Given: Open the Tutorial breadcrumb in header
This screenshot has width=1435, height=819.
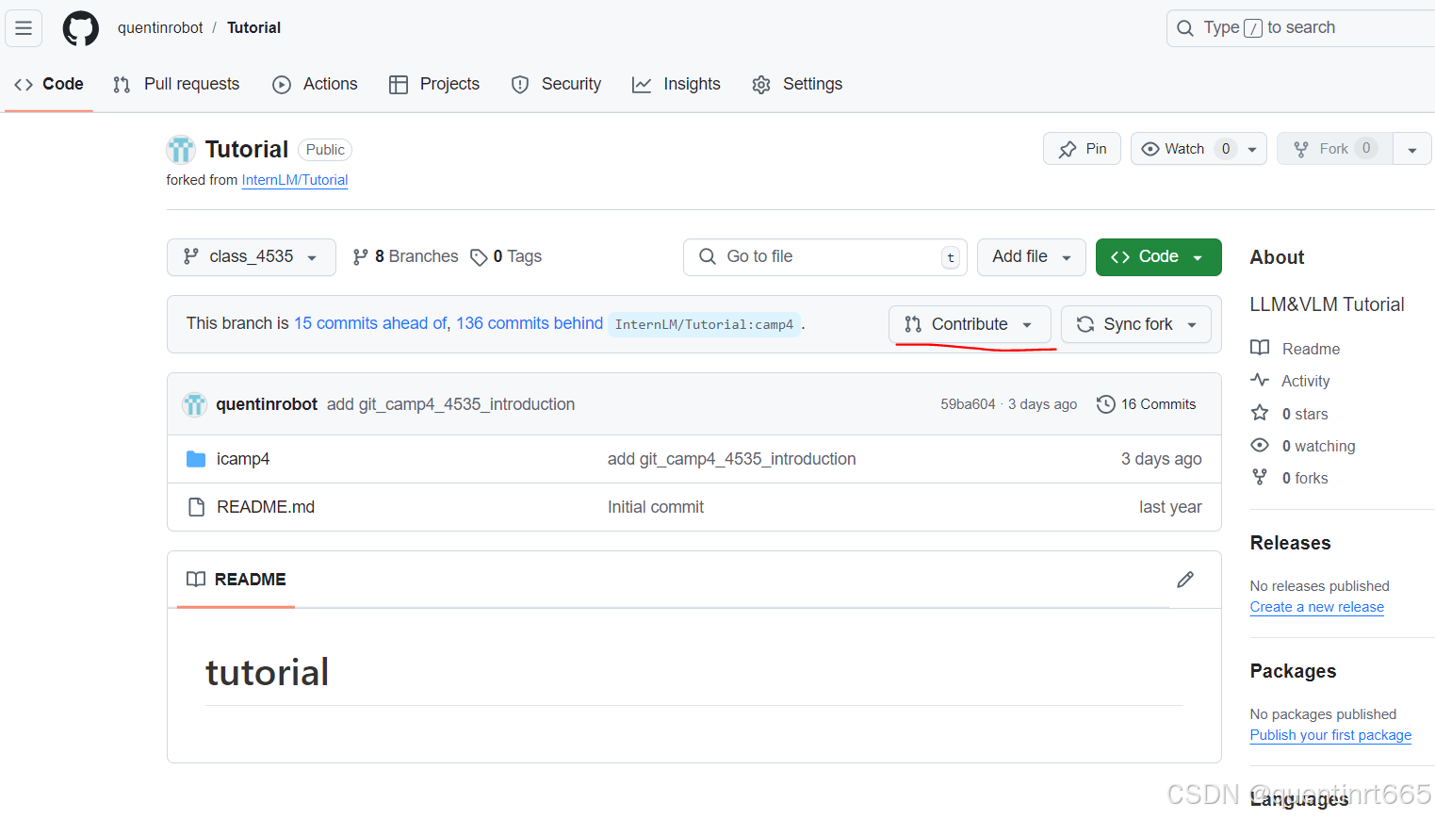Looking at the screenshot, I should pos(253,28).
